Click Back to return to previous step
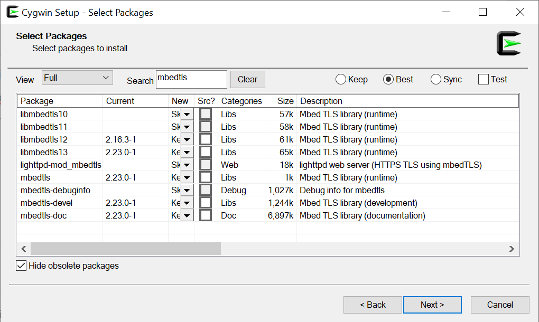539x322 pixels. pyautogui.click(x=373, y=305)
